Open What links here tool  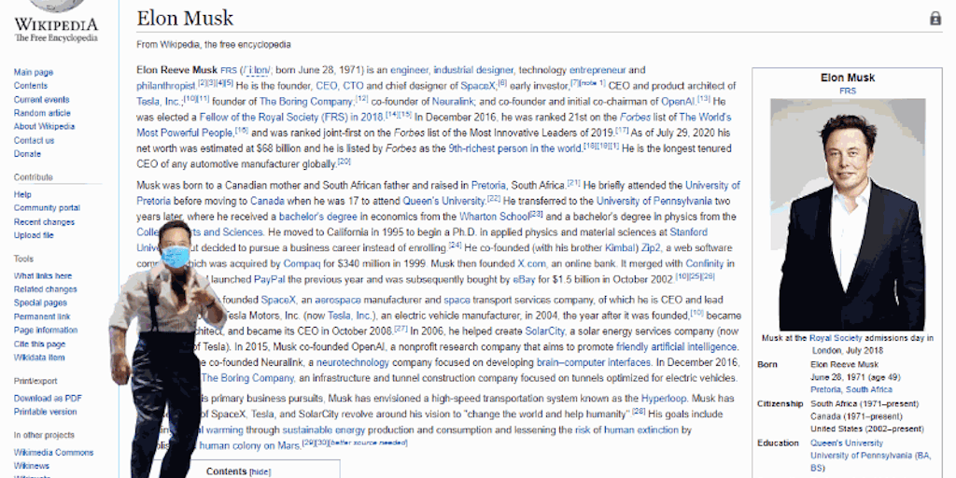(x=43, y=275)
